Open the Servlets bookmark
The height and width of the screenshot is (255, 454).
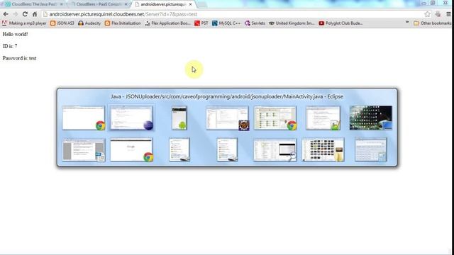pyautogui.click(x=255, y=23)
